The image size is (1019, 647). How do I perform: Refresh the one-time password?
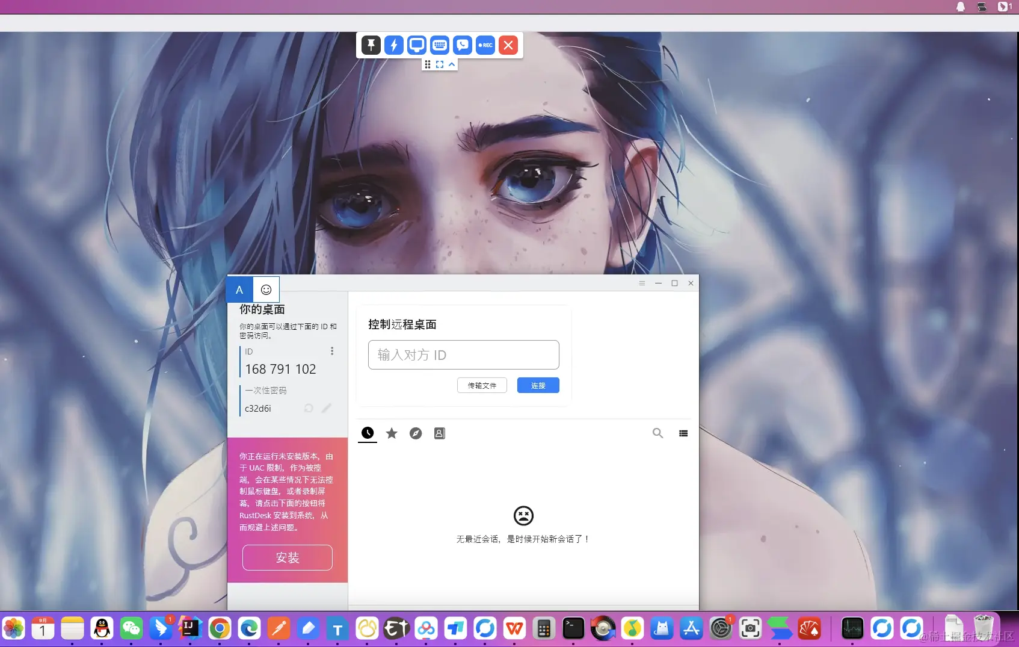309,408
